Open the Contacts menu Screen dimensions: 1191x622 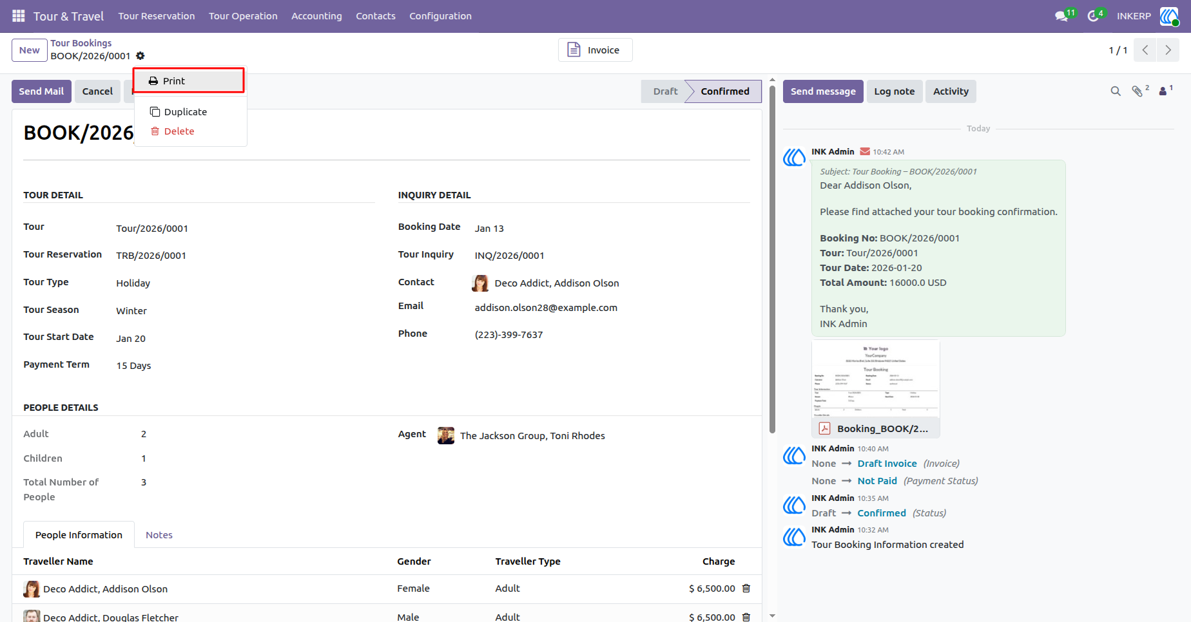376,16
